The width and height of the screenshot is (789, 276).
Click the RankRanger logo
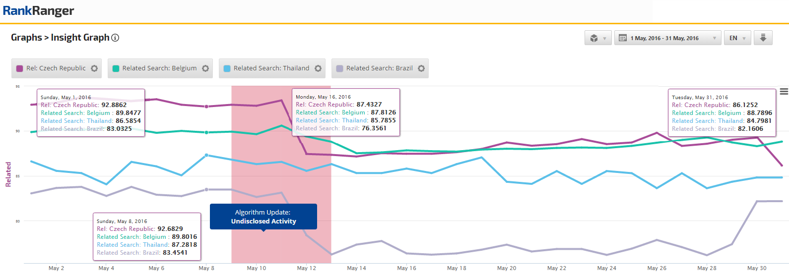coord(38,11)
